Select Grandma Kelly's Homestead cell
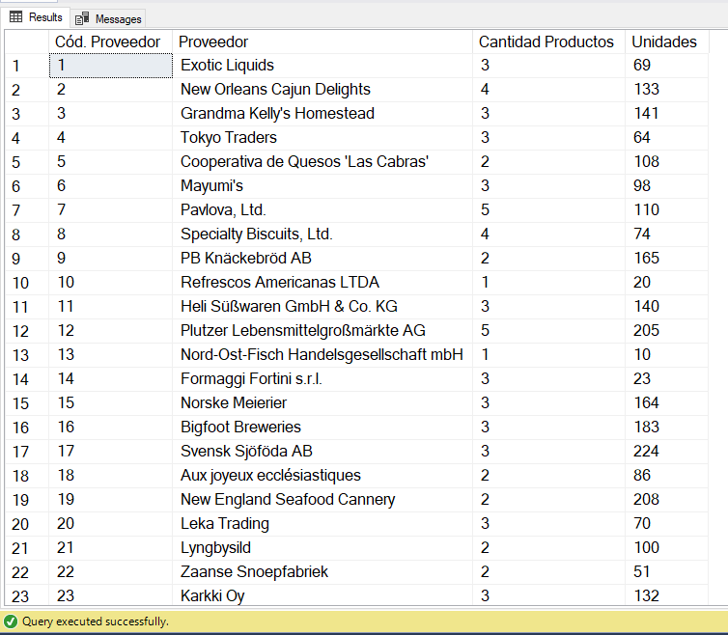The width and height of the screenshot is (728, 635). (322, 114)
